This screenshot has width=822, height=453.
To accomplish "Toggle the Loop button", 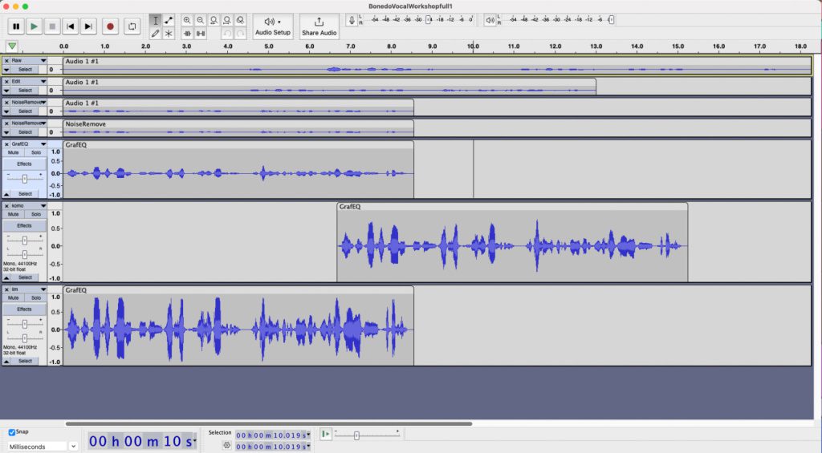I will click(x=132, y=26).
